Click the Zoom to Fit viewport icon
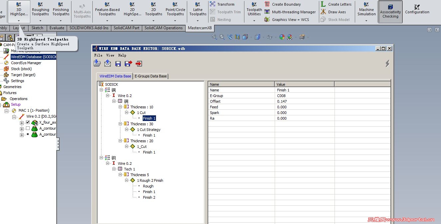 pos(215,37)
